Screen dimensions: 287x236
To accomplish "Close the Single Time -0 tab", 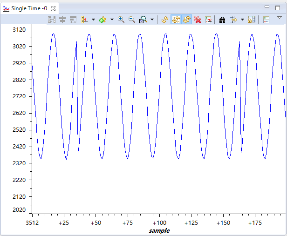I will [x=53, y=8].
